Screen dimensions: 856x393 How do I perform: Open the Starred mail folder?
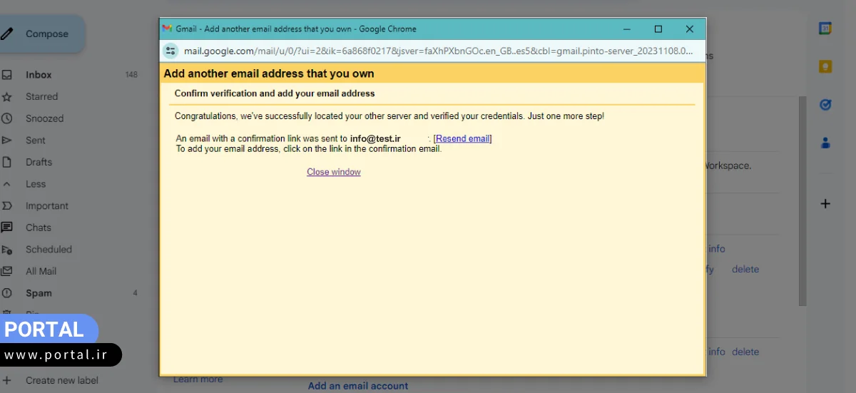(x=41, y=96)
